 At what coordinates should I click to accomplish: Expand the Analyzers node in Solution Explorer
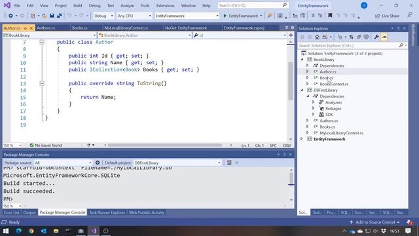pyautogui.click(x=313, y=102)
